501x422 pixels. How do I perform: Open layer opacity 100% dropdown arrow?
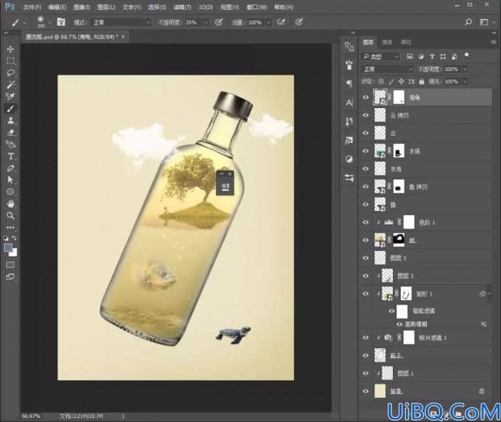point(465,69)
